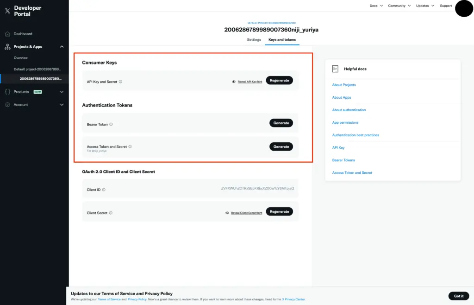This screenshot has width=474, height=305.
Task: Regenerate the API Key and Secret
Action: [x=279, y=80]
